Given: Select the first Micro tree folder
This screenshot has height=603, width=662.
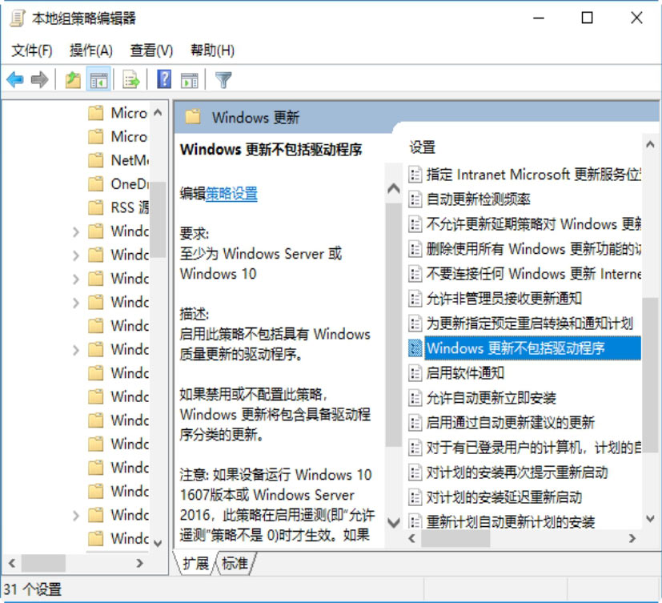Looking at the screenshot, I should pyautogui.click(x=118, y=113).
